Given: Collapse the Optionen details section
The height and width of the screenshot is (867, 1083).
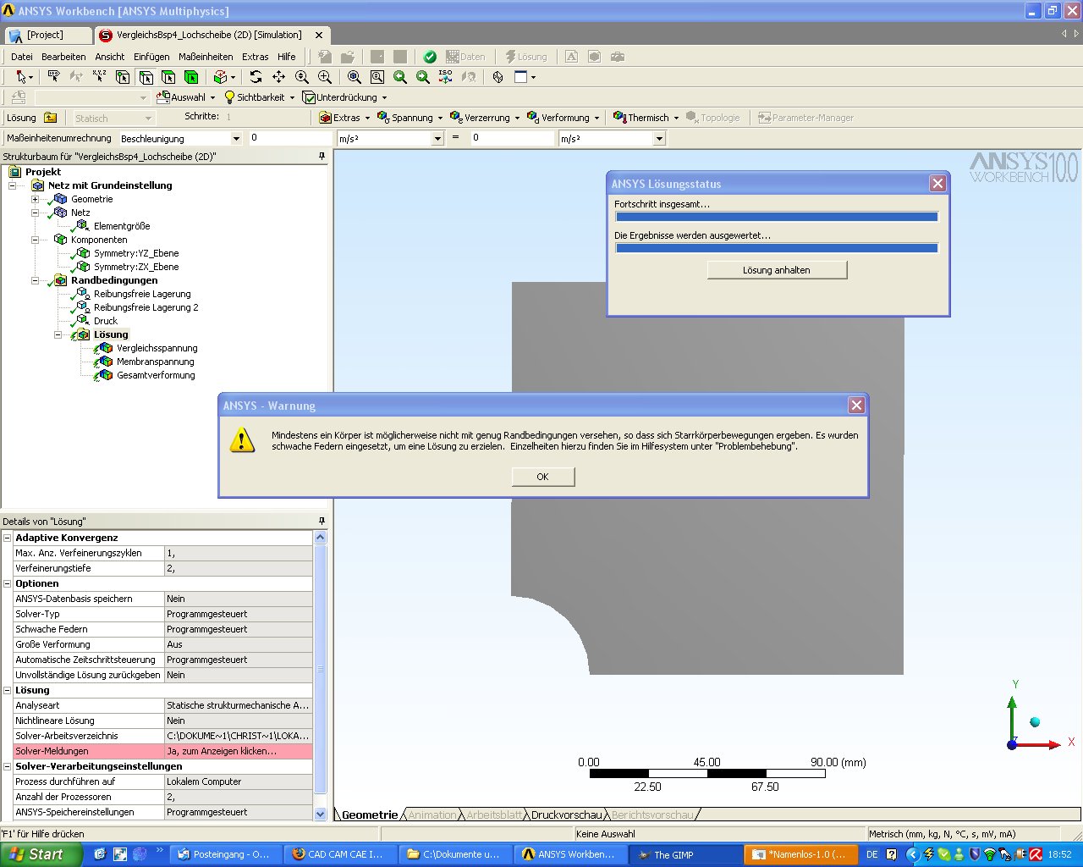Looking at the screenshot, I should pyautogui.click(x=8, y=583).
